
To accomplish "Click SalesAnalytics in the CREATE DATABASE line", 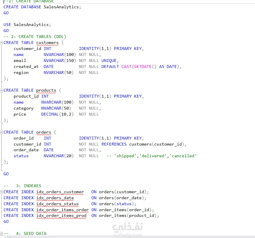I will 61,7.
